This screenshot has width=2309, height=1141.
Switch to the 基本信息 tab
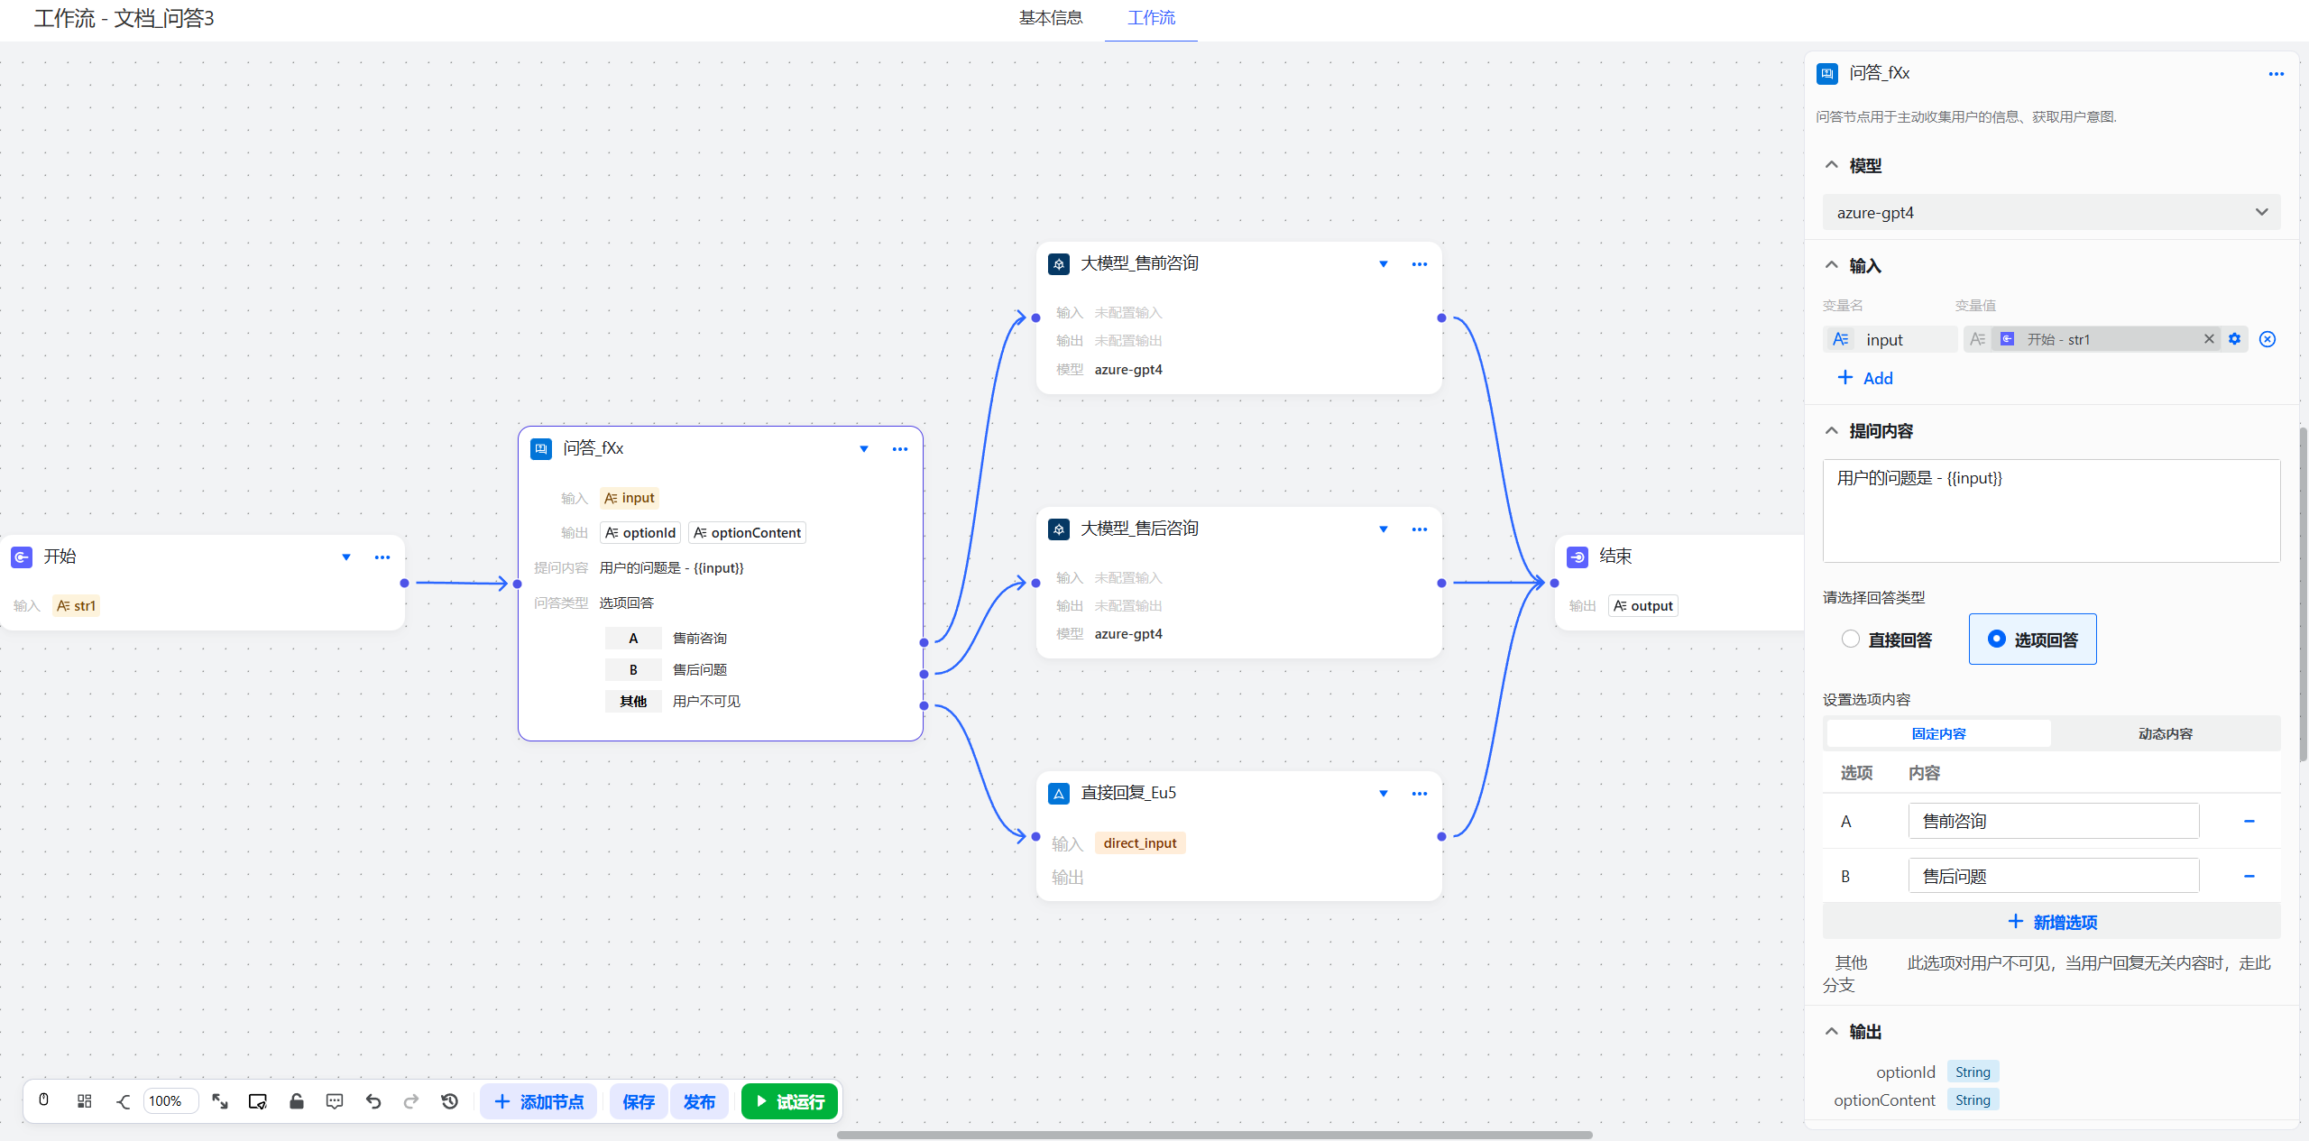click(x=1050, y=18)
